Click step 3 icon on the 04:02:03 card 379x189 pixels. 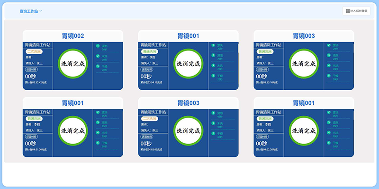(213, 133)
